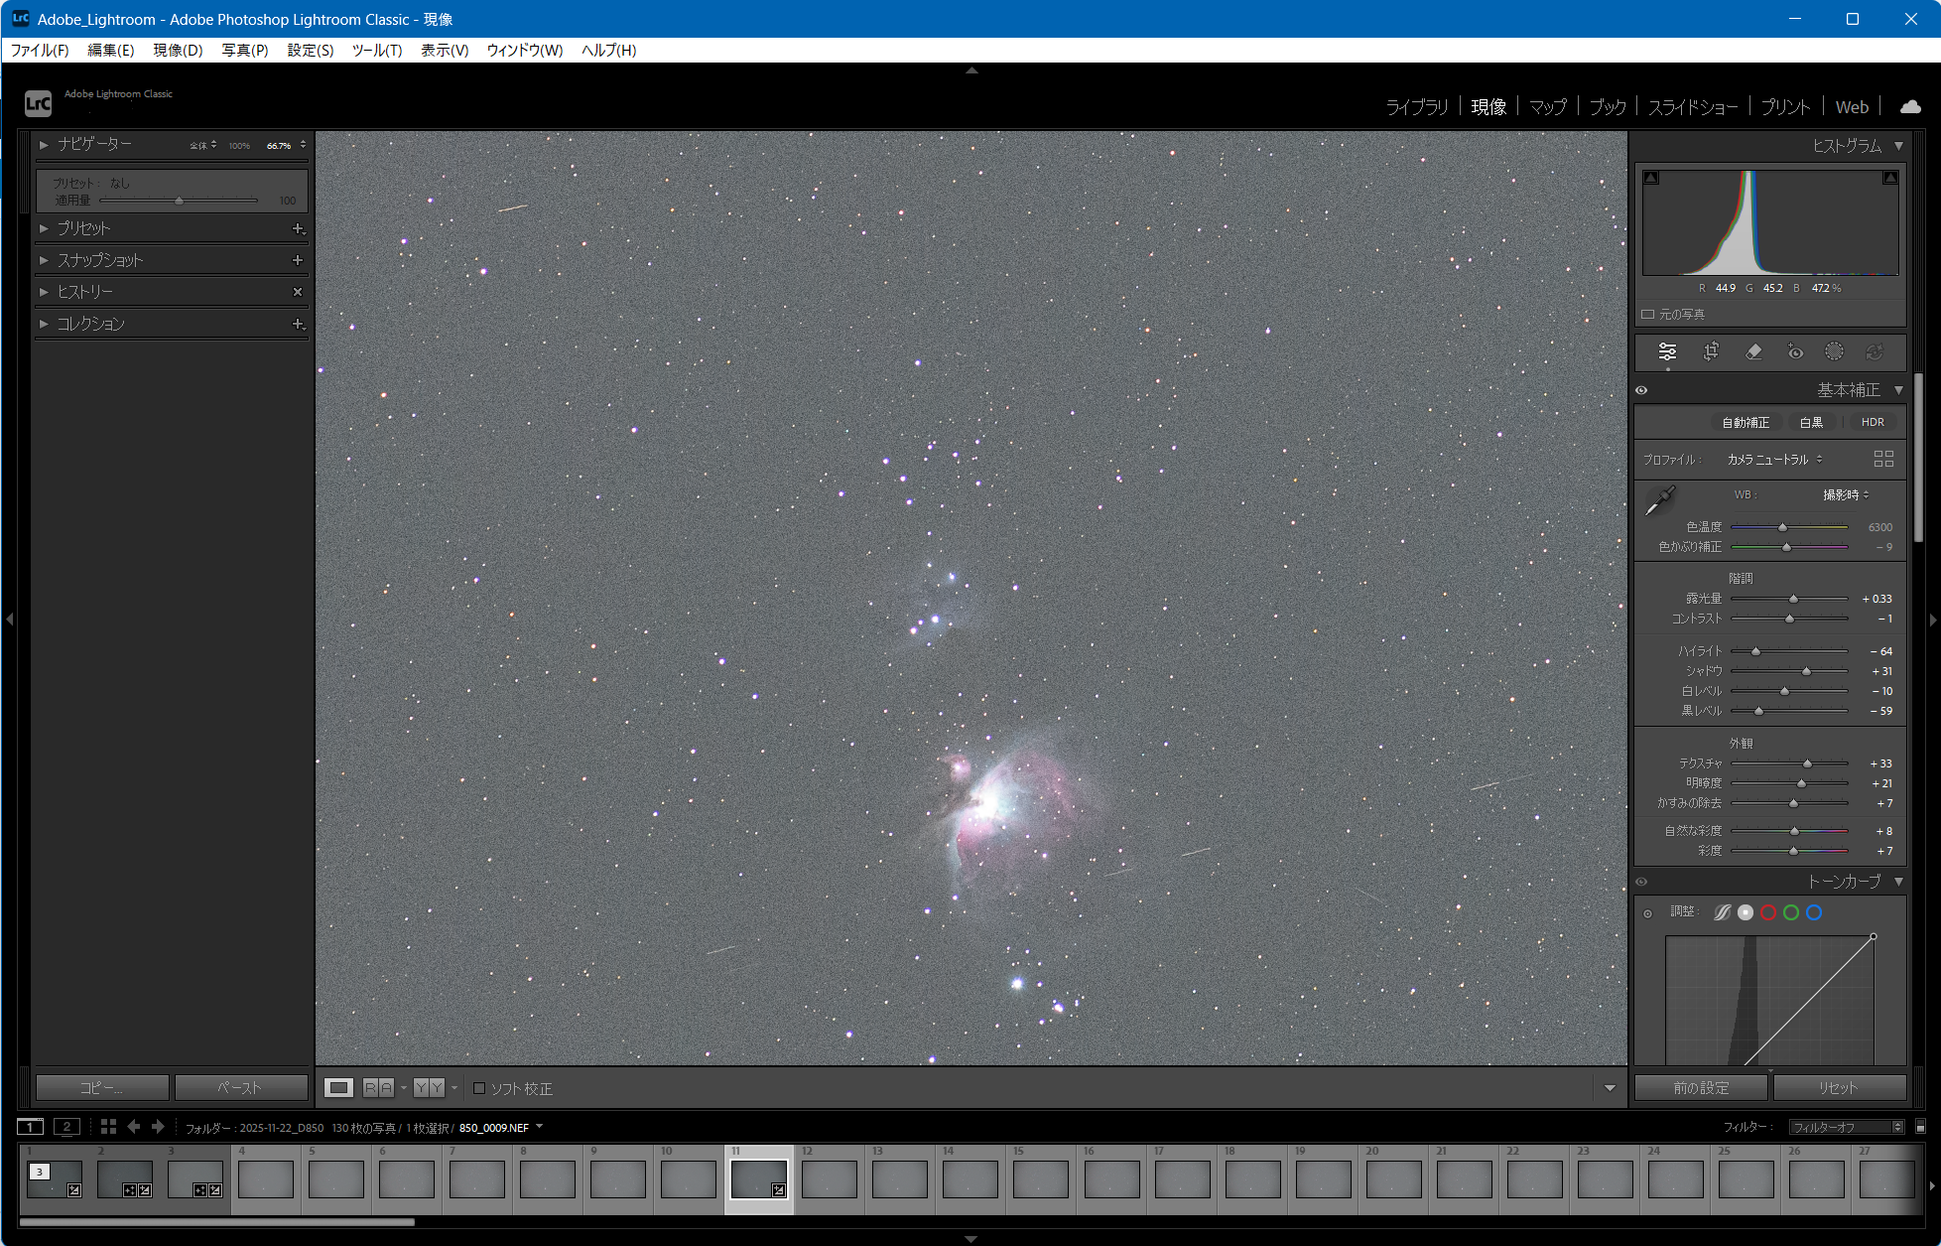This screenshot has width=1941, height=1246.
Task: Select the Crop and rotate tool
Action: [1711, 351]
